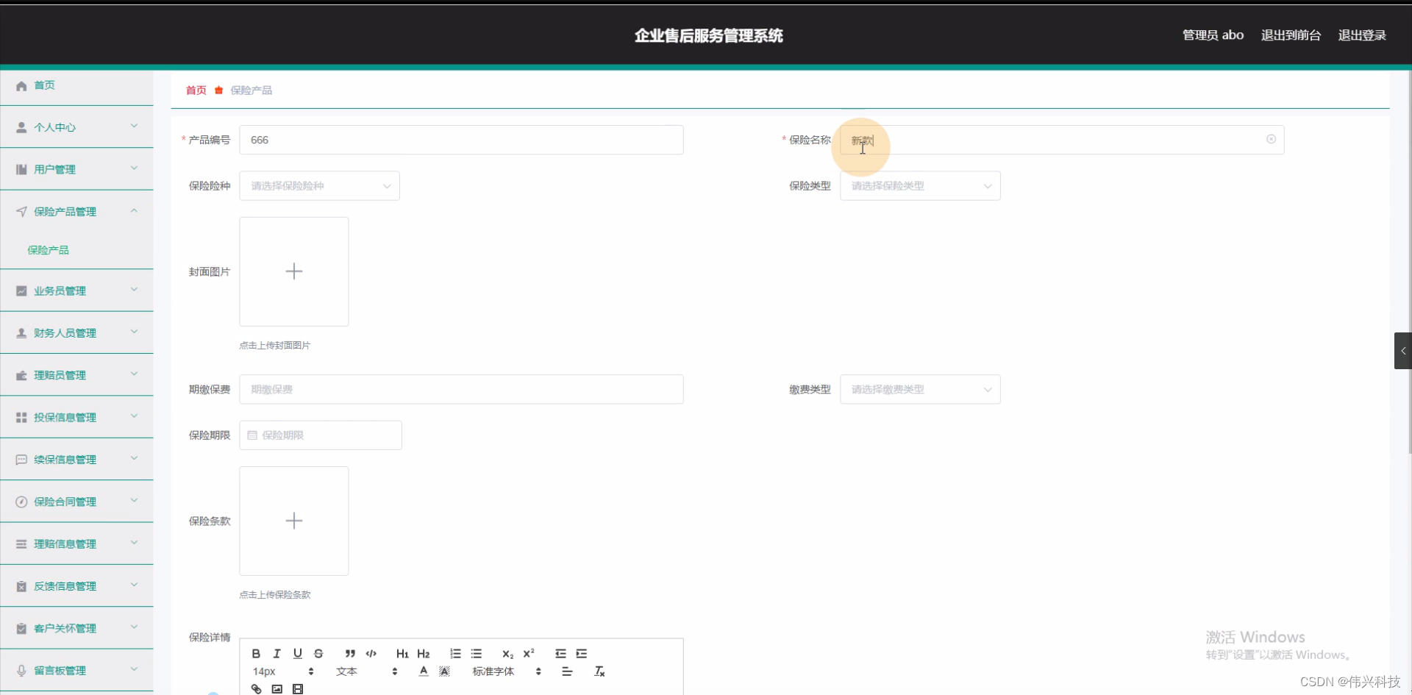
Task: Clear text formatting with the Tx icon
Action: tap(599, 670)
